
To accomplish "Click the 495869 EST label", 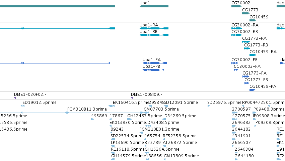I will tap(99, 116).
